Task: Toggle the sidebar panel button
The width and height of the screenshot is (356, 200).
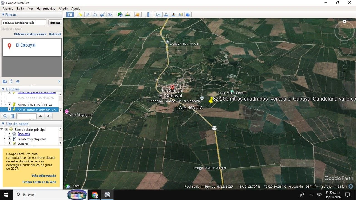Action: 70,14
